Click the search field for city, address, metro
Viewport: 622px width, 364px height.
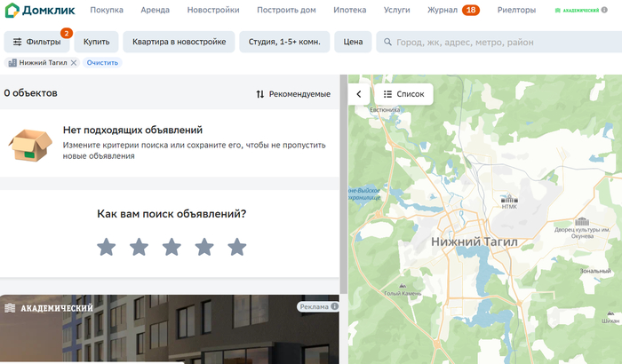click(x=499, y=42)
